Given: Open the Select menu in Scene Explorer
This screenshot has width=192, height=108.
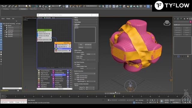Looking at the screenshot, I should [3, 19].
